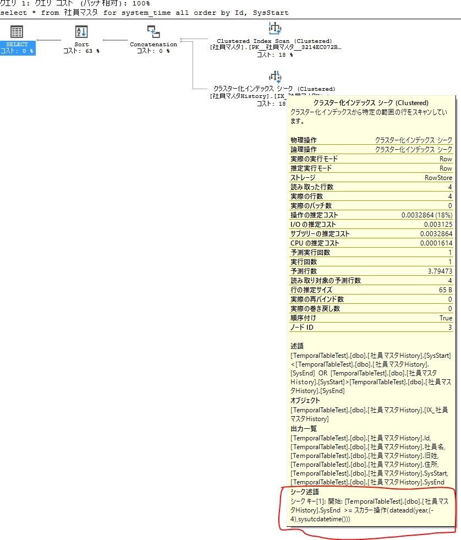Click the 実際の再バインド数 row
The image size is (461, 540).
371,299
